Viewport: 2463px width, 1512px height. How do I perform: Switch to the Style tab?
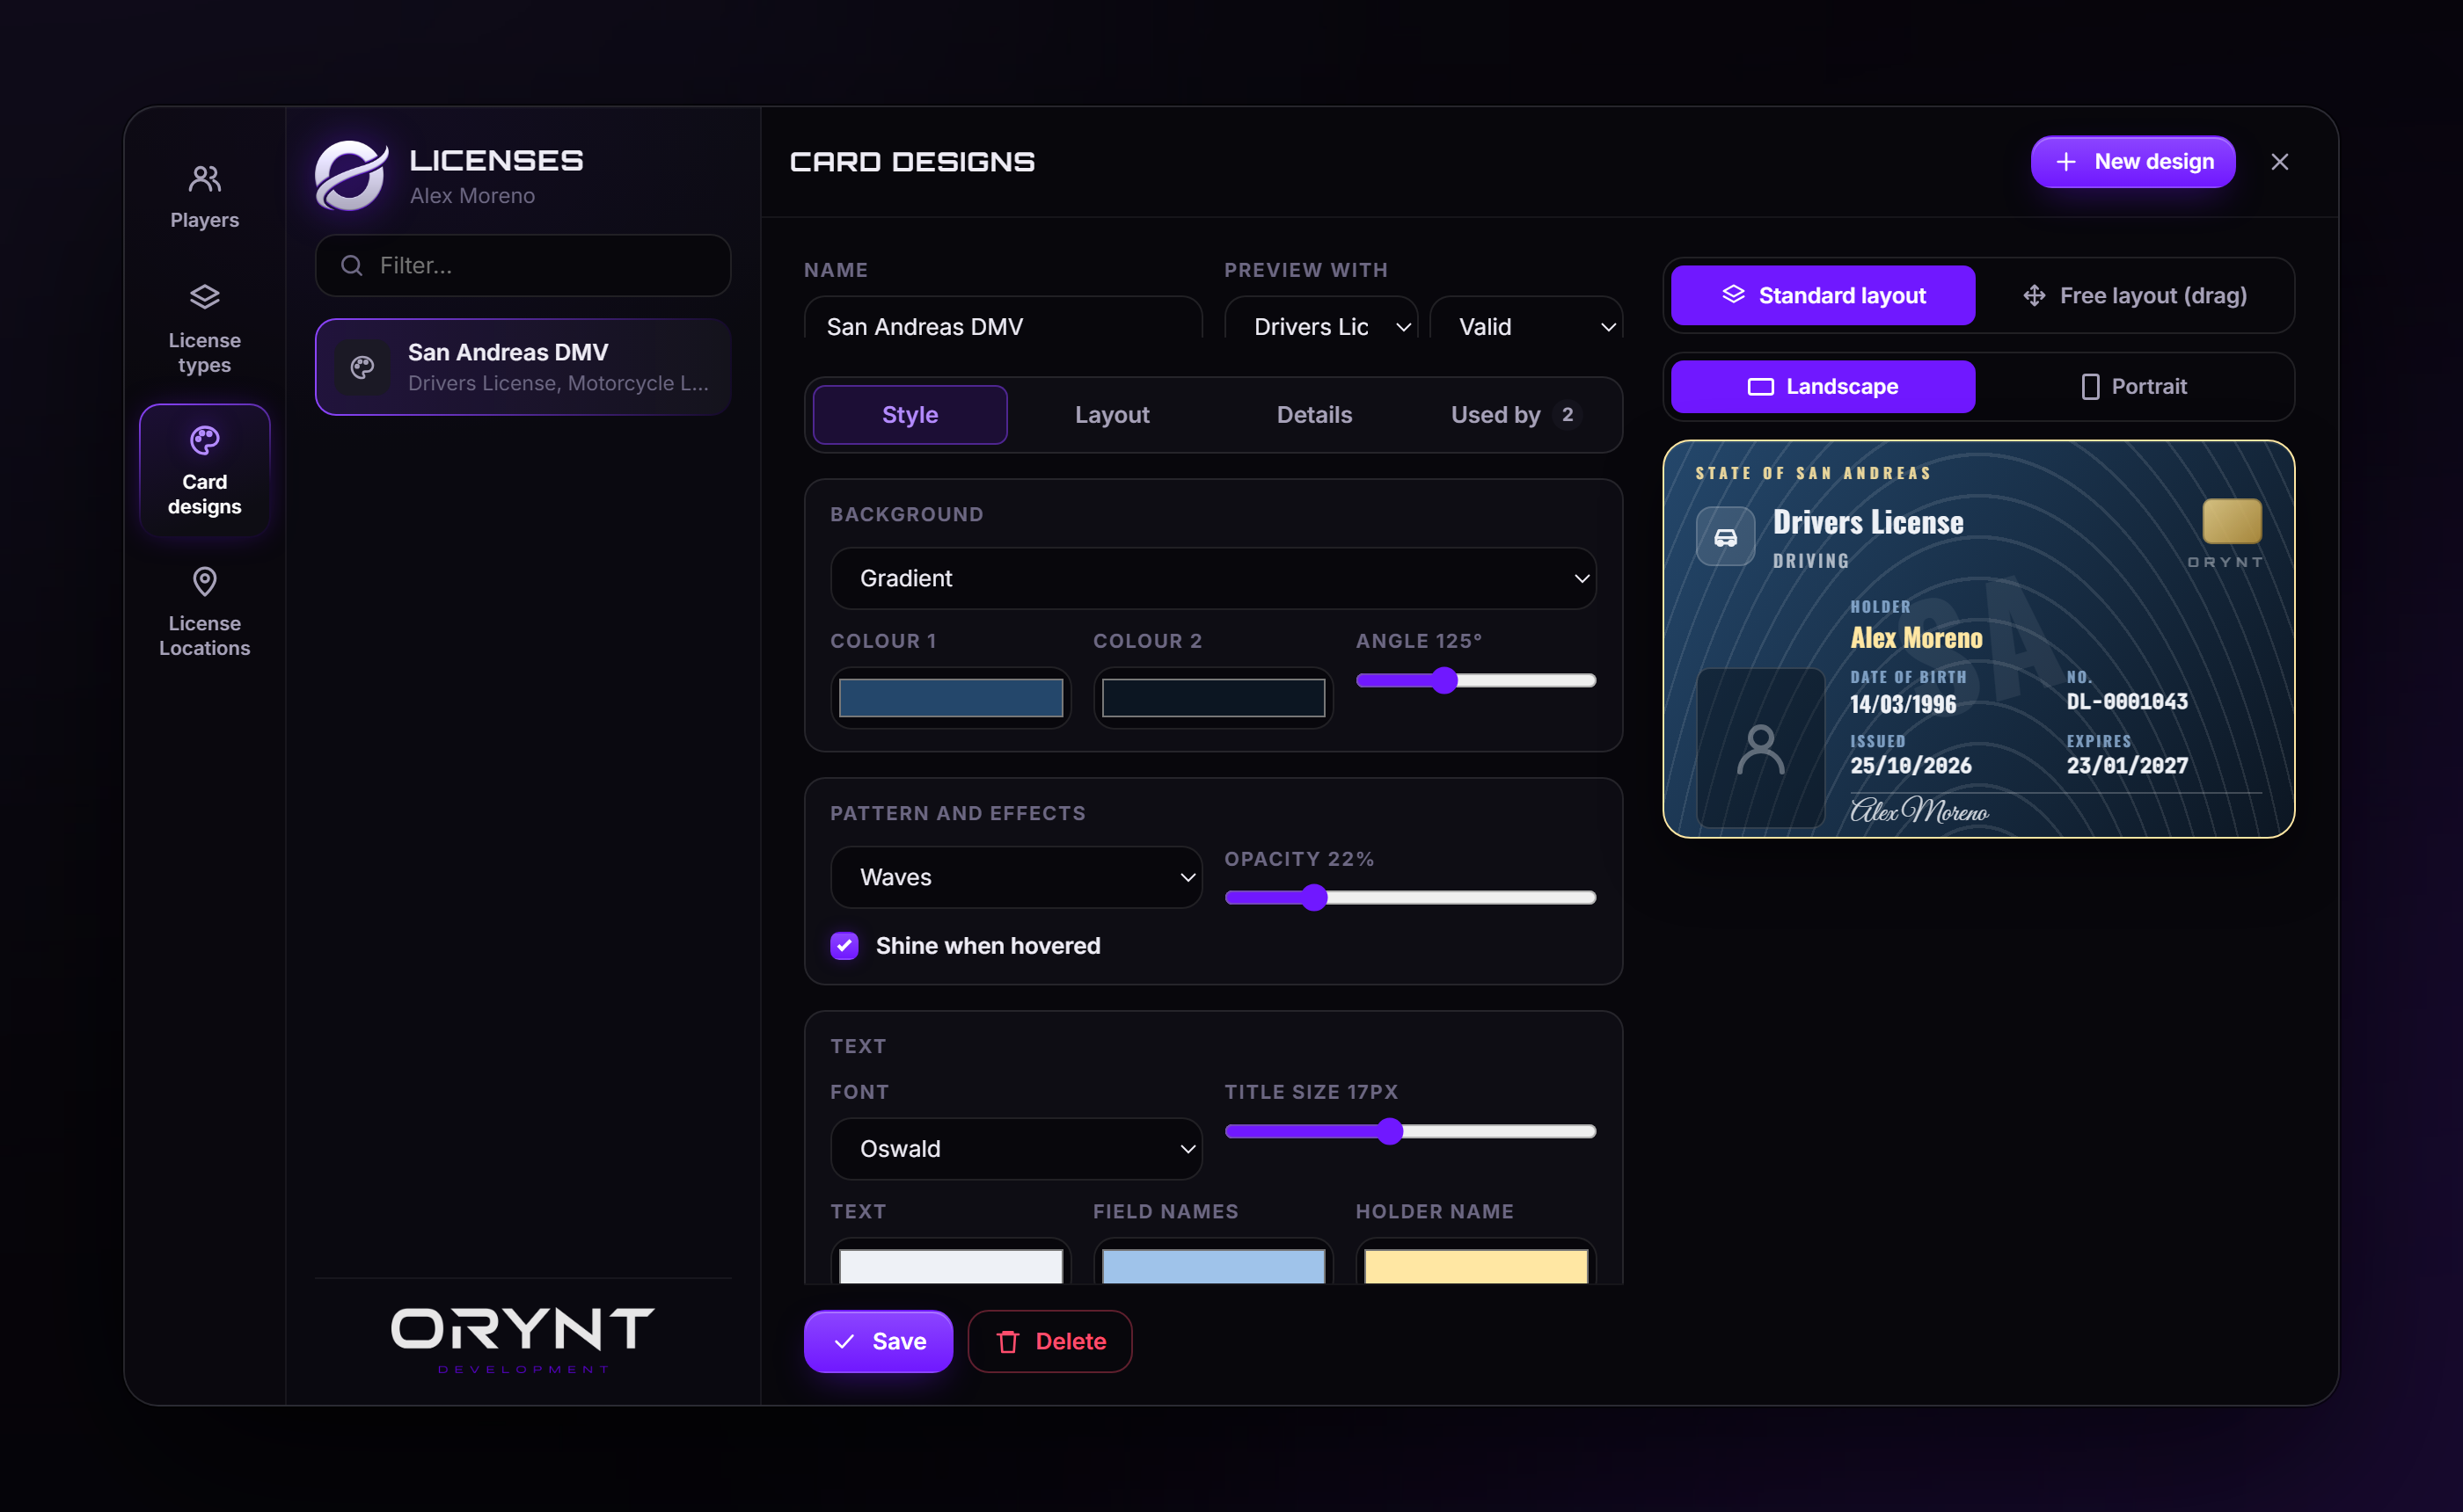click(910, 414)
